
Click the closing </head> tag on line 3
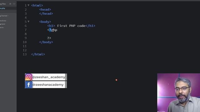[x=46, y=14]
